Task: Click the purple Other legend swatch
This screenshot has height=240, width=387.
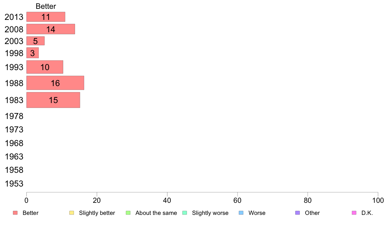Action: pyautogui.click(x=298, y=213)
